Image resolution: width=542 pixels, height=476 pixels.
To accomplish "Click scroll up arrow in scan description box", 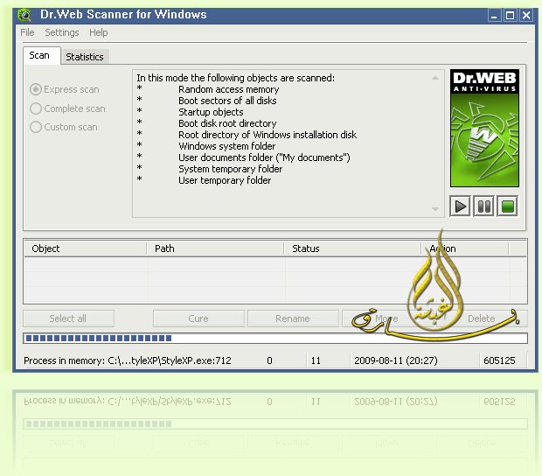I will [x=435, y=78].
